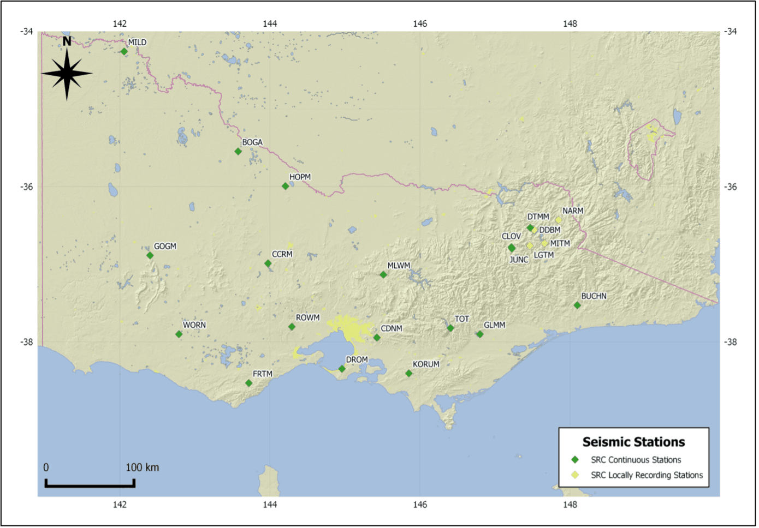Image resolution: width=759 pixels, height=528 pixels.
Task: Click the left latitude label '-36'
Action: [26, 187]
